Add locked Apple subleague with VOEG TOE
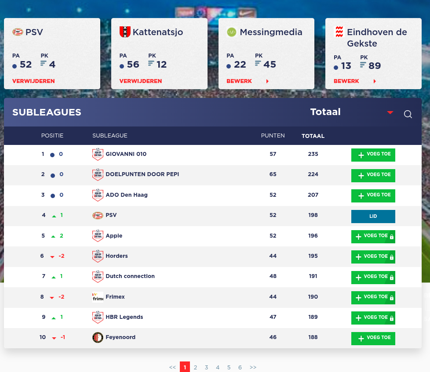The width and height of the screenshot is (430, 372). (x=373, y=237)
